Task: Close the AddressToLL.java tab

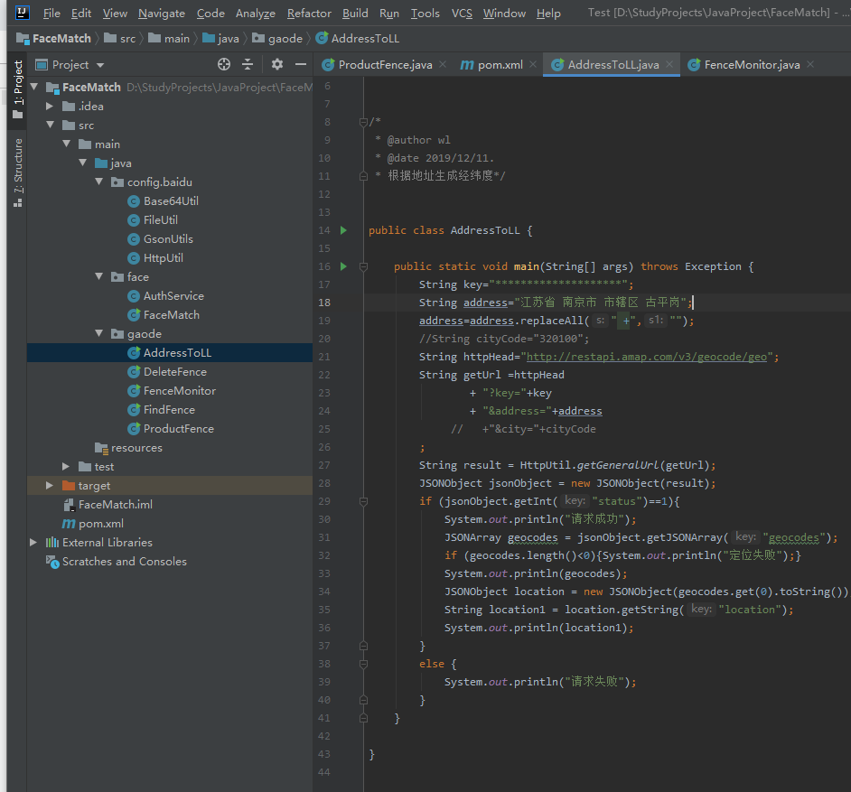Action: (669, 64)
